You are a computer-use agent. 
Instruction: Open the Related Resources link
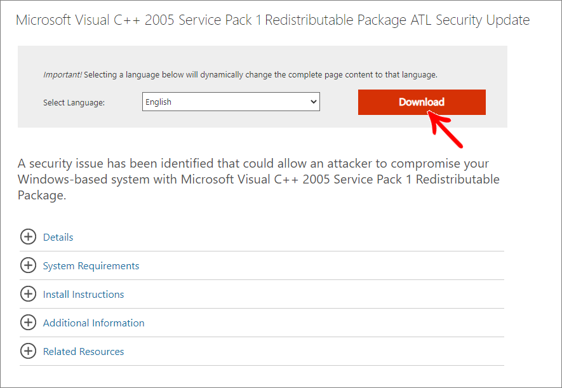point(83,352)
